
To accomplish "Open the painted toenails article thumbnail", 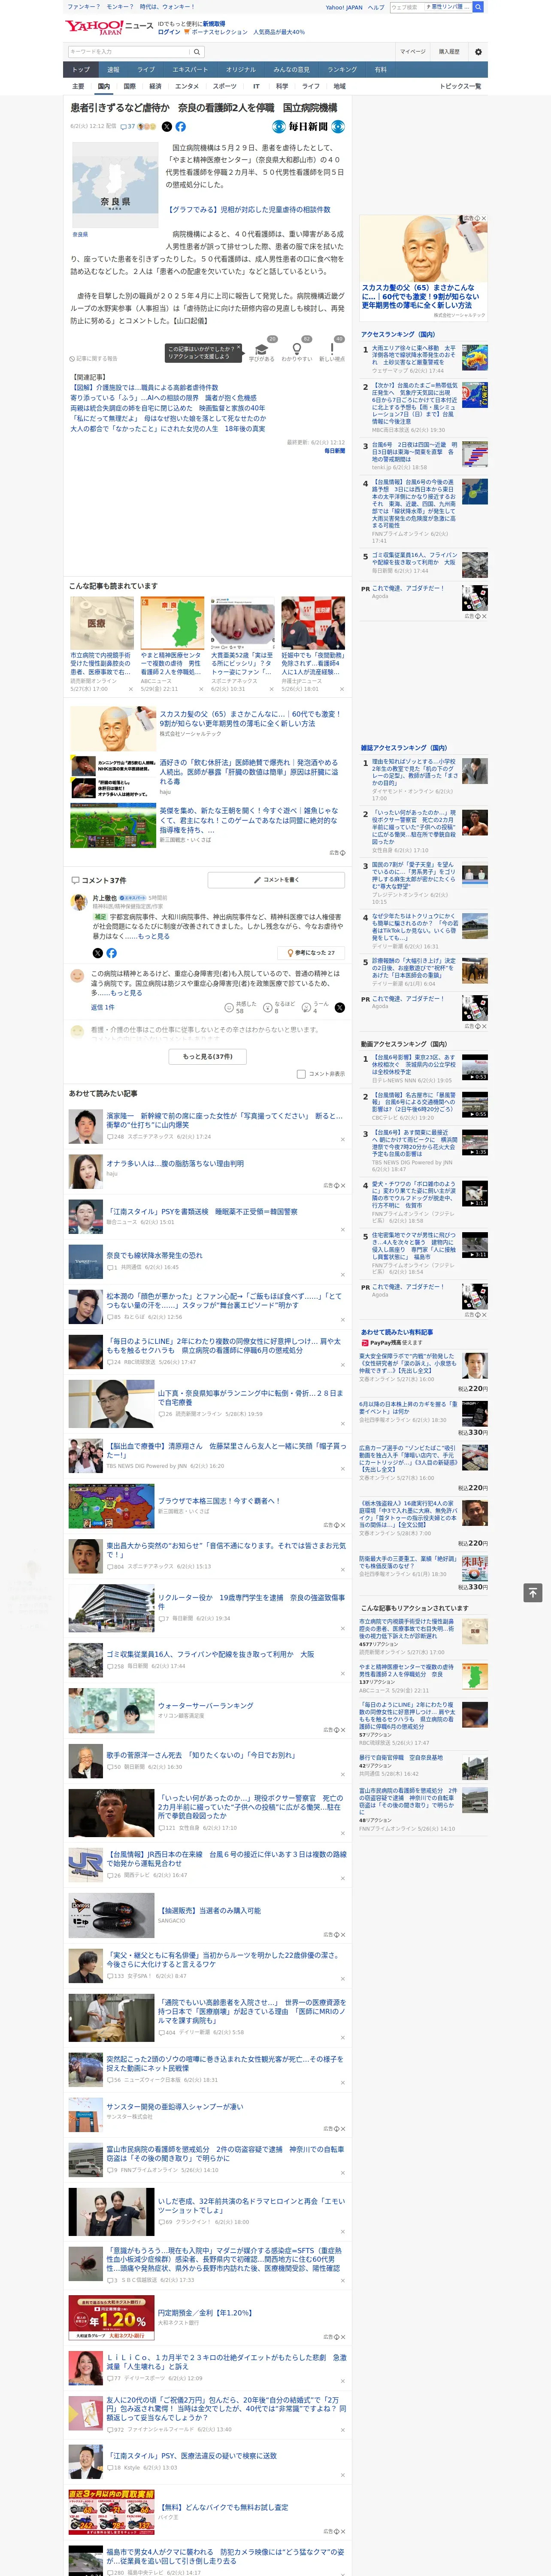I will 243,623.
